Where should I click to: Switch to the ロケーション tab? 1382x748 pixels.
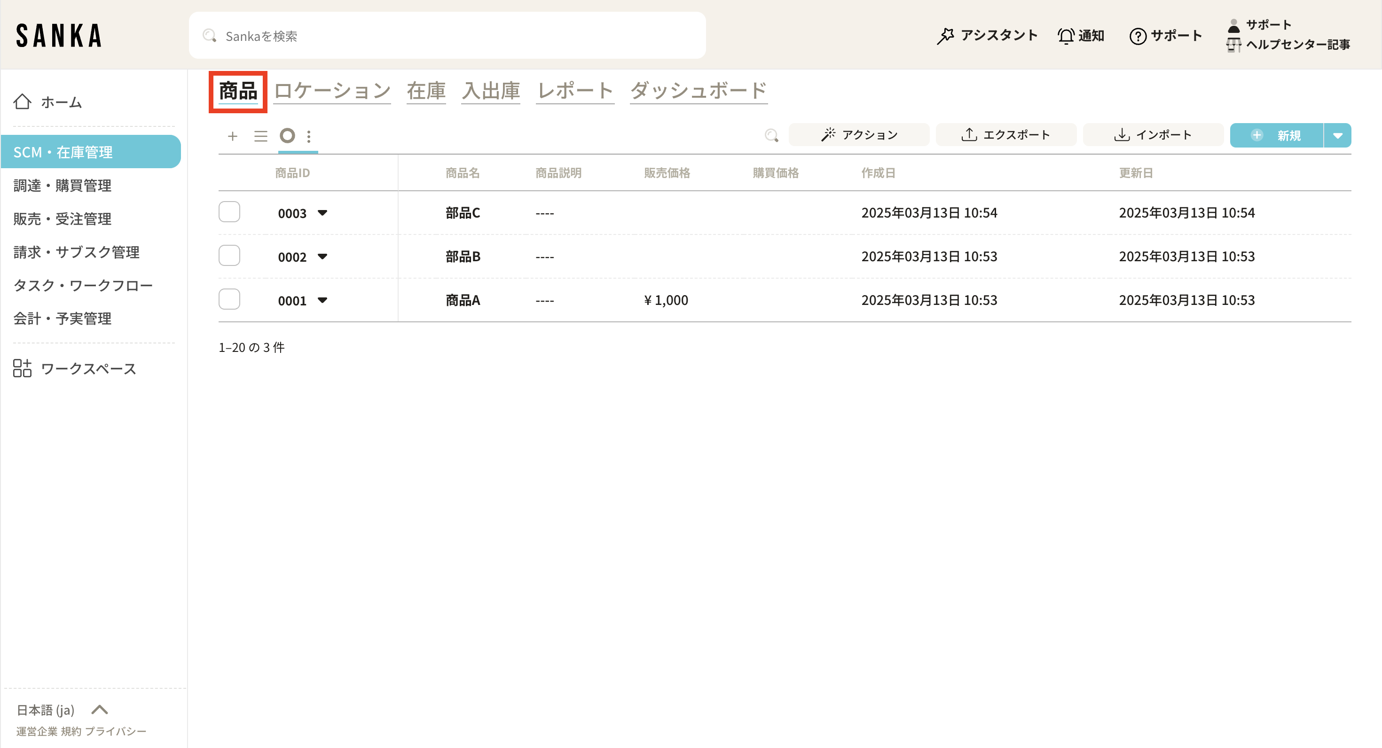(332, 91)
